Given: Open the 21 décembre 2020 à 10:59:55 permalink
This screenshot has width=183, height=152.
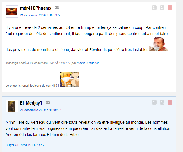Looking at the screenshot, I should (x=41, y=15).
